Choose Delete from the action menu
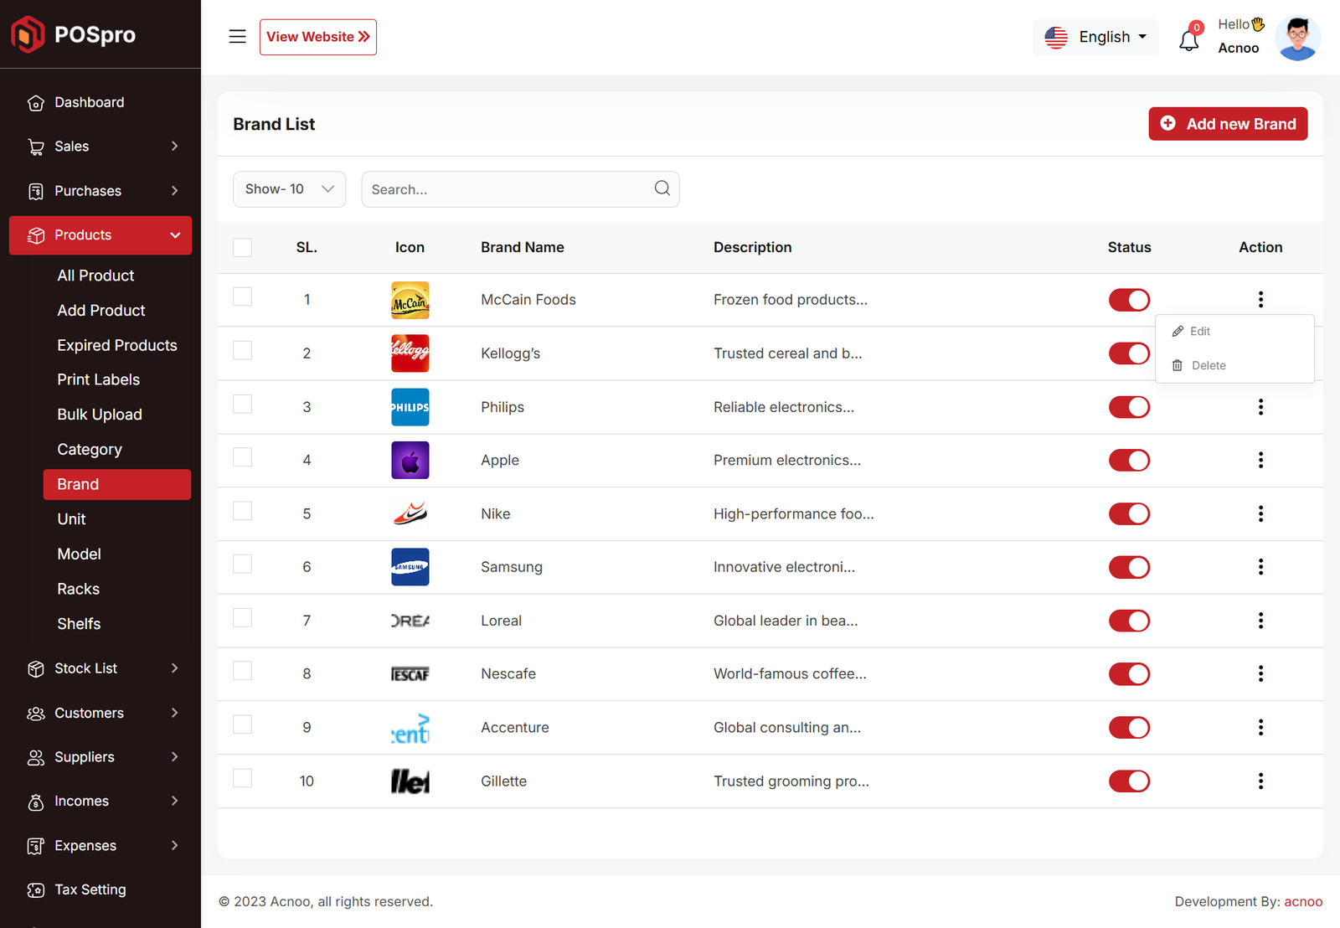Viewport: 1340px width, 928px height. tap(1207, 366)
